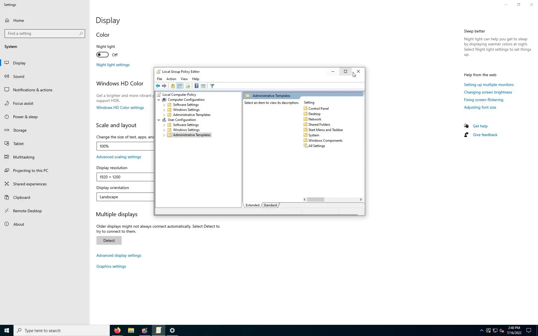538x336 pixels.
Task: Open Firefox from the taskbar
Action: point(117,330)
